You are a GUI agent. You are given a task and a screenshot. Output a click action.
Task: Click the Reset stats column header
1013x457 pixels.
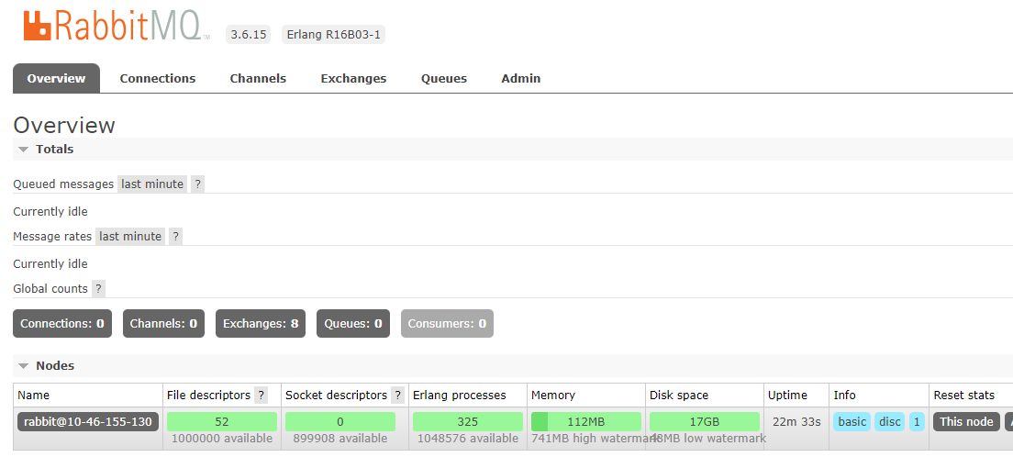(x=963, y=395)
